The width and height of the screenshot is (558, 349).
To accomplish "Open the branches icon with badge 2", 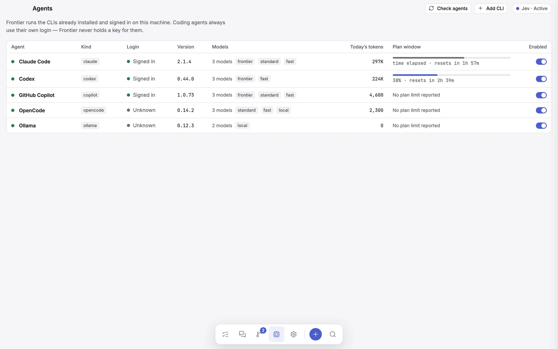I will tap(259, 334).
